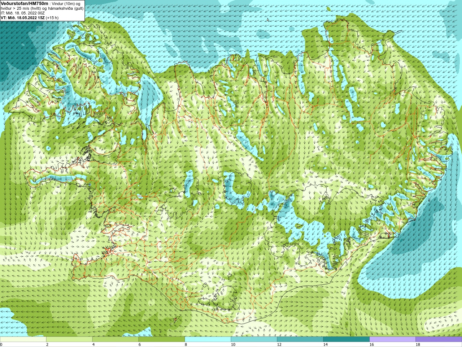Viewport: 462px width, 347px height.
Task: Click the legend scale label "2"
Action: coord(47,345)
